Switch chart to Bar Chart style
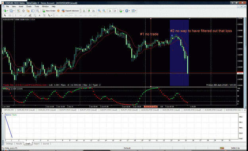 click(84, 11)
